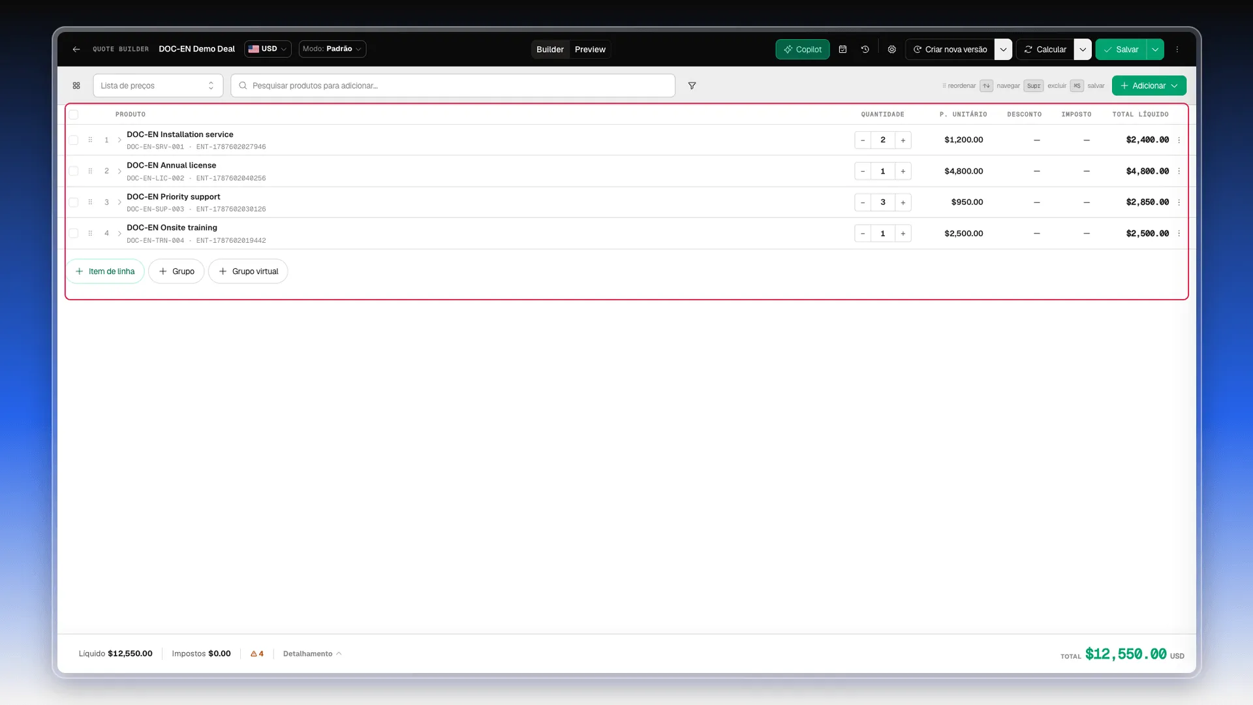Viewport: 1253px width, 705px height.
Task: Open the Modo: Padrão dropdown
Action: 332,49
